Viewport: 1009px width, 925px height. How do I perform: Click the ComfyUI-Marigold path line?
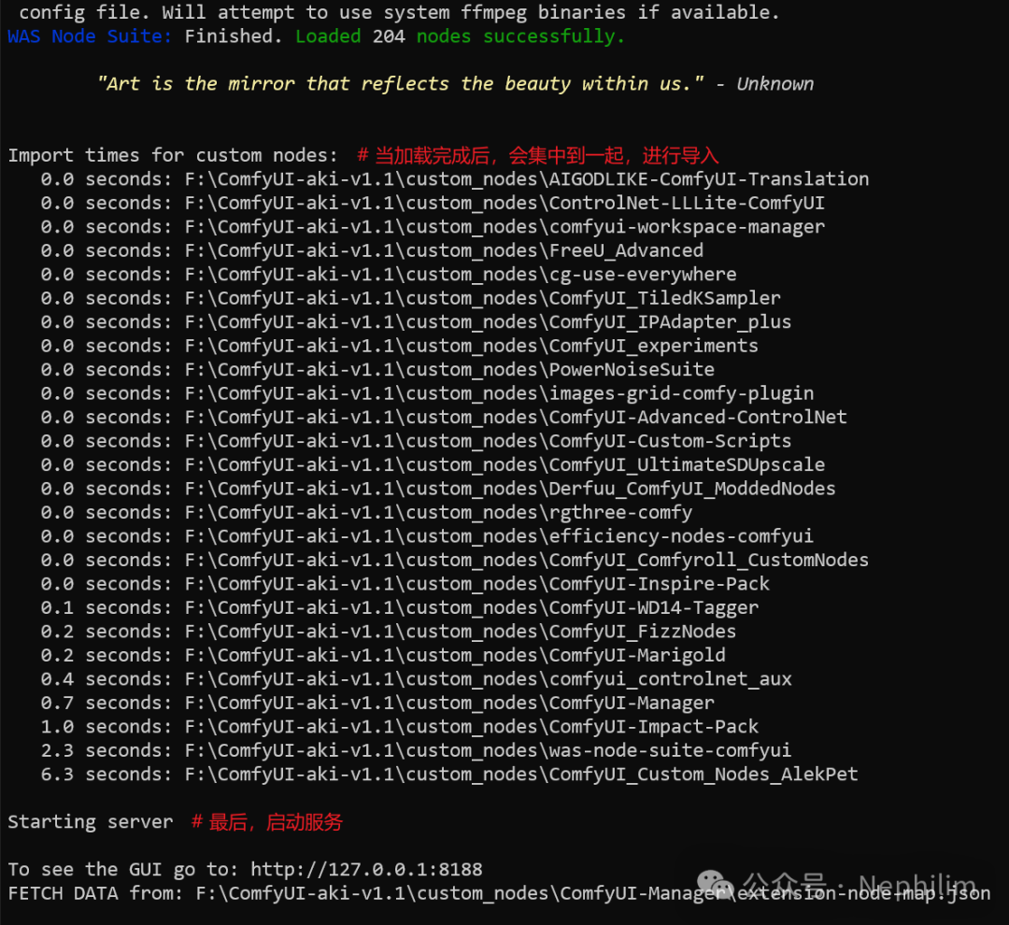tap(383, 655)
